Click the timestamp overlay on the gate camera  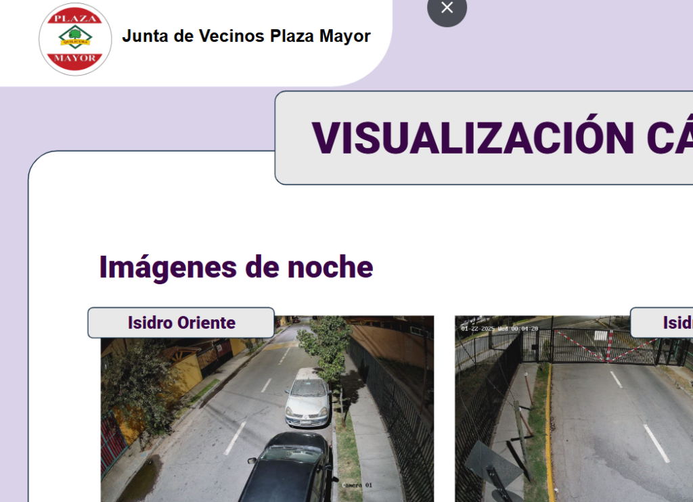[x=499, y=329]
